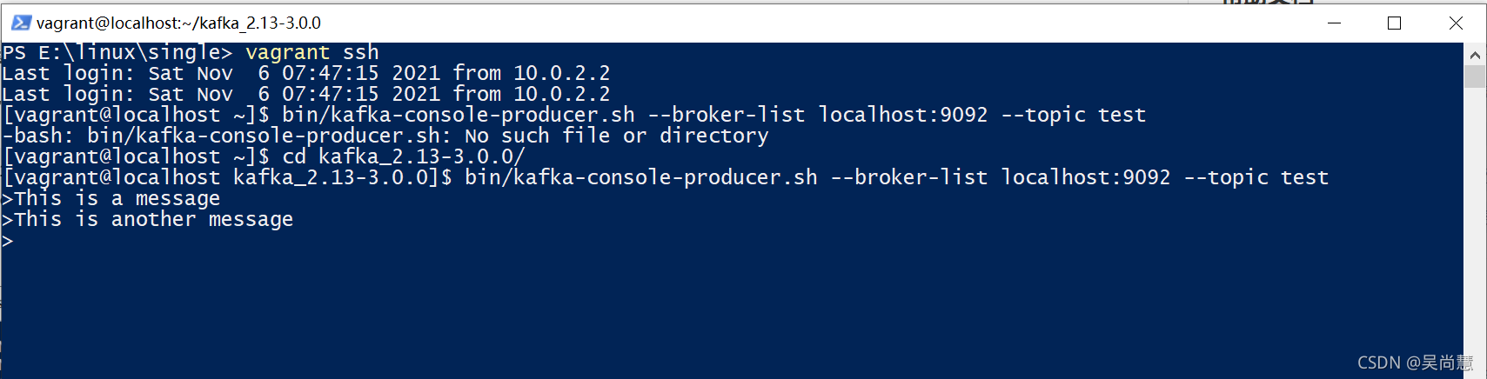Click the CSDN watermark text
1487x379 pixels.
pyautogui.click(x=1416, y=362)
